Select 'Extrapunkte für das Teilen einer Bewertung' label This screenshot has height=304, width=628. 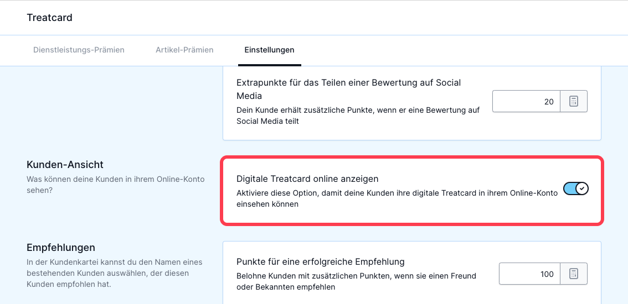(x=349, y=89)
